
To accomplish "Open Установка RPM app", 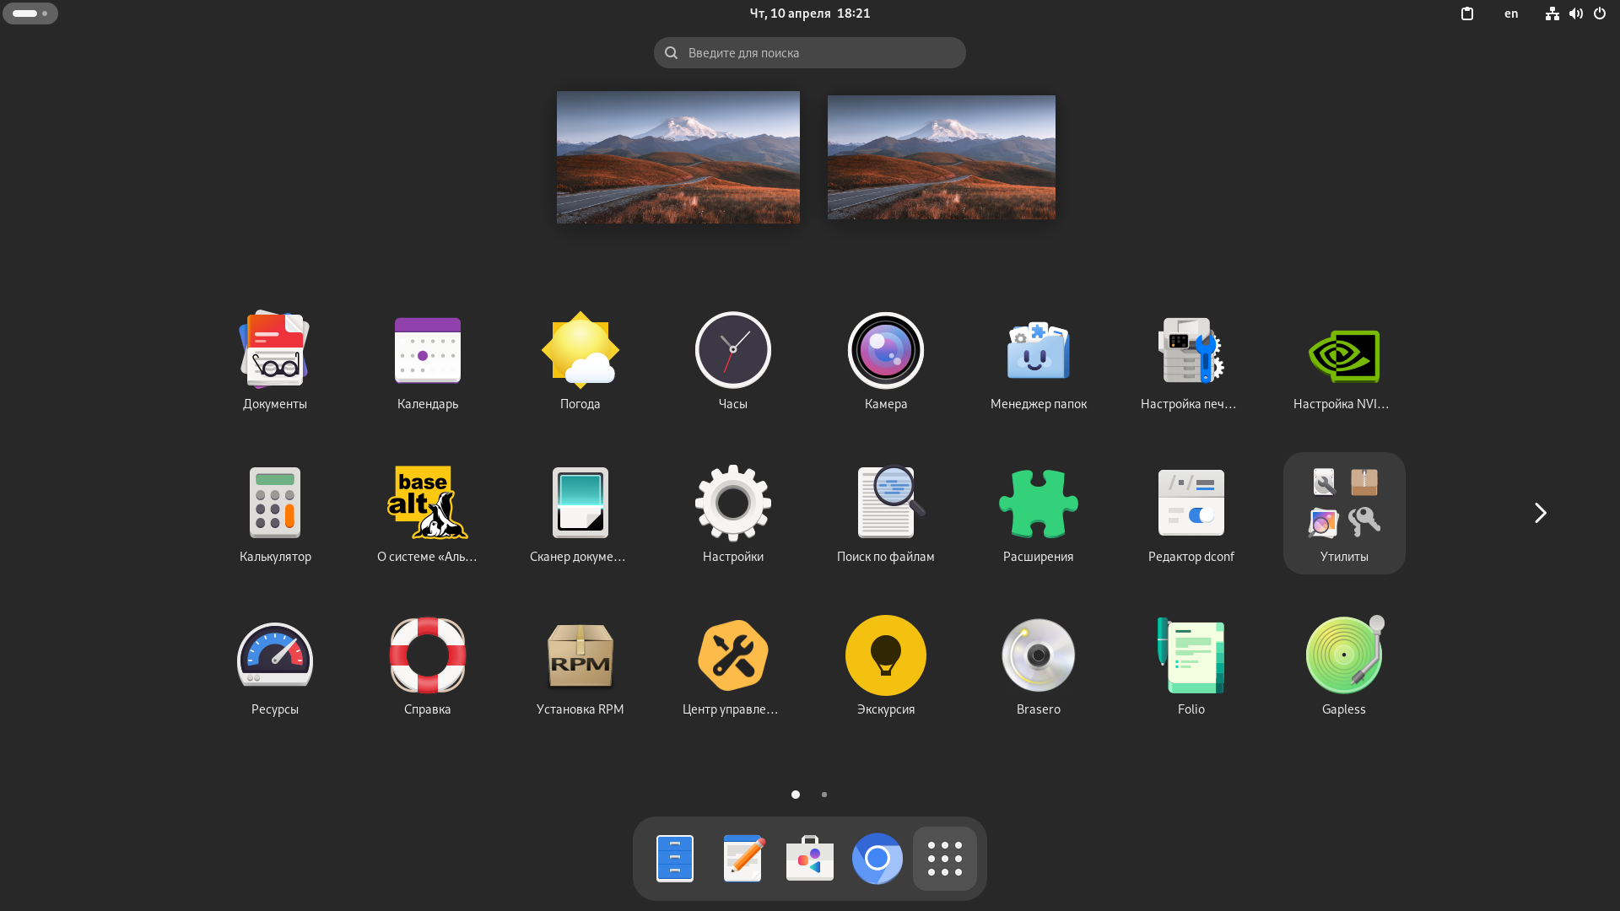I will coord(580,666).
